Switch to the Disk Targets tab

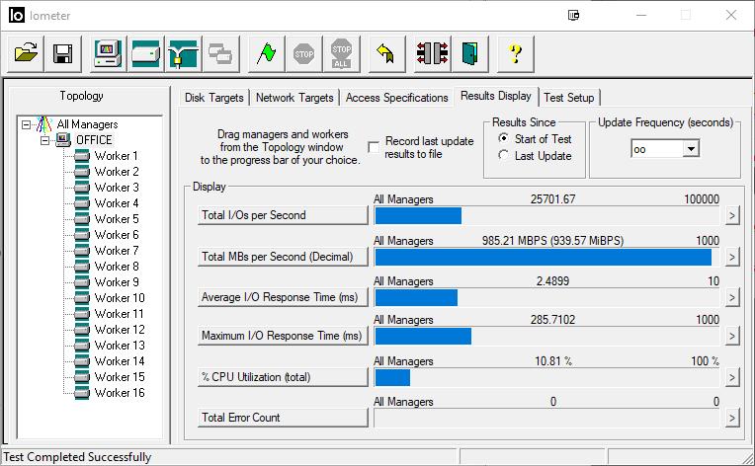[214, 98]
